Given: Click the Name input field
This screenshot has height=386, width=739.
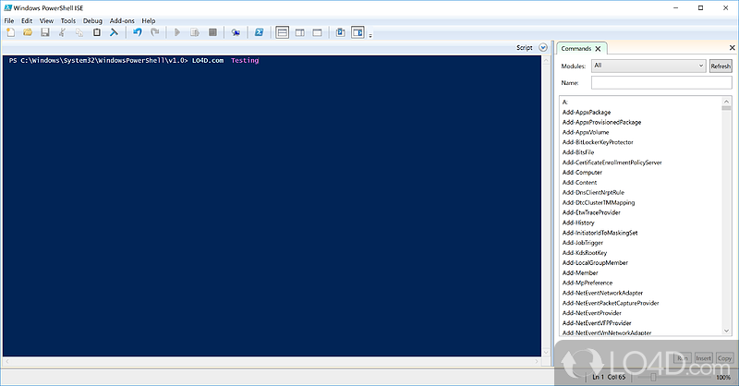Looking at the screenshot, I should coord(661,82).
